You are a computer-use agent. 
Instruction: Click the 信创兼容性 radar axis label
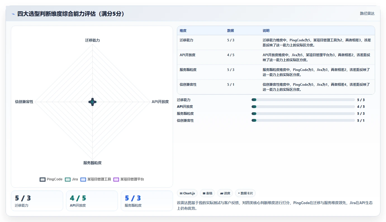[x=24, y=102]
